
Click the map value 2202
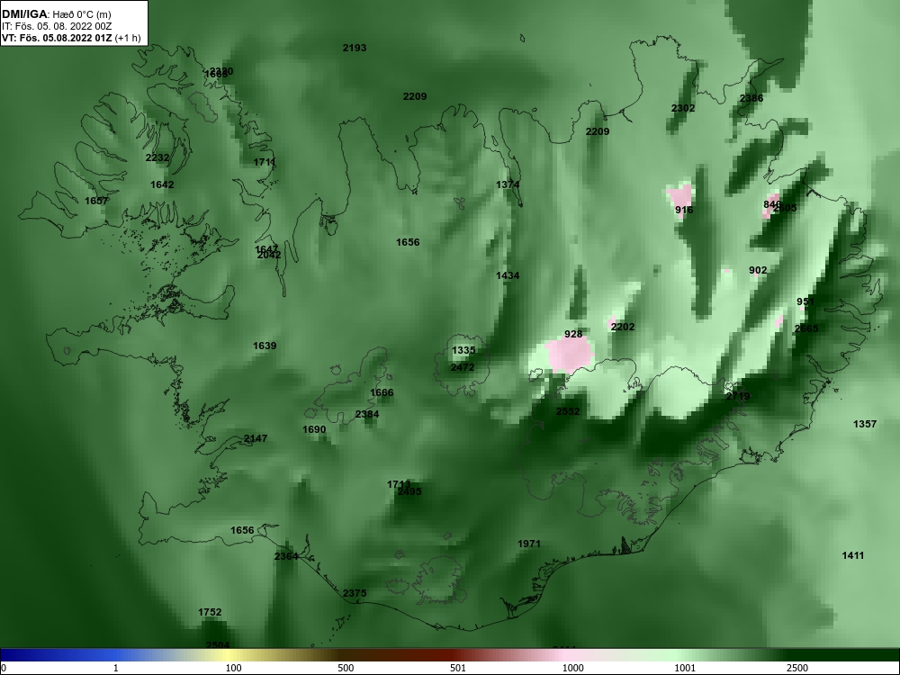(623, 327)
